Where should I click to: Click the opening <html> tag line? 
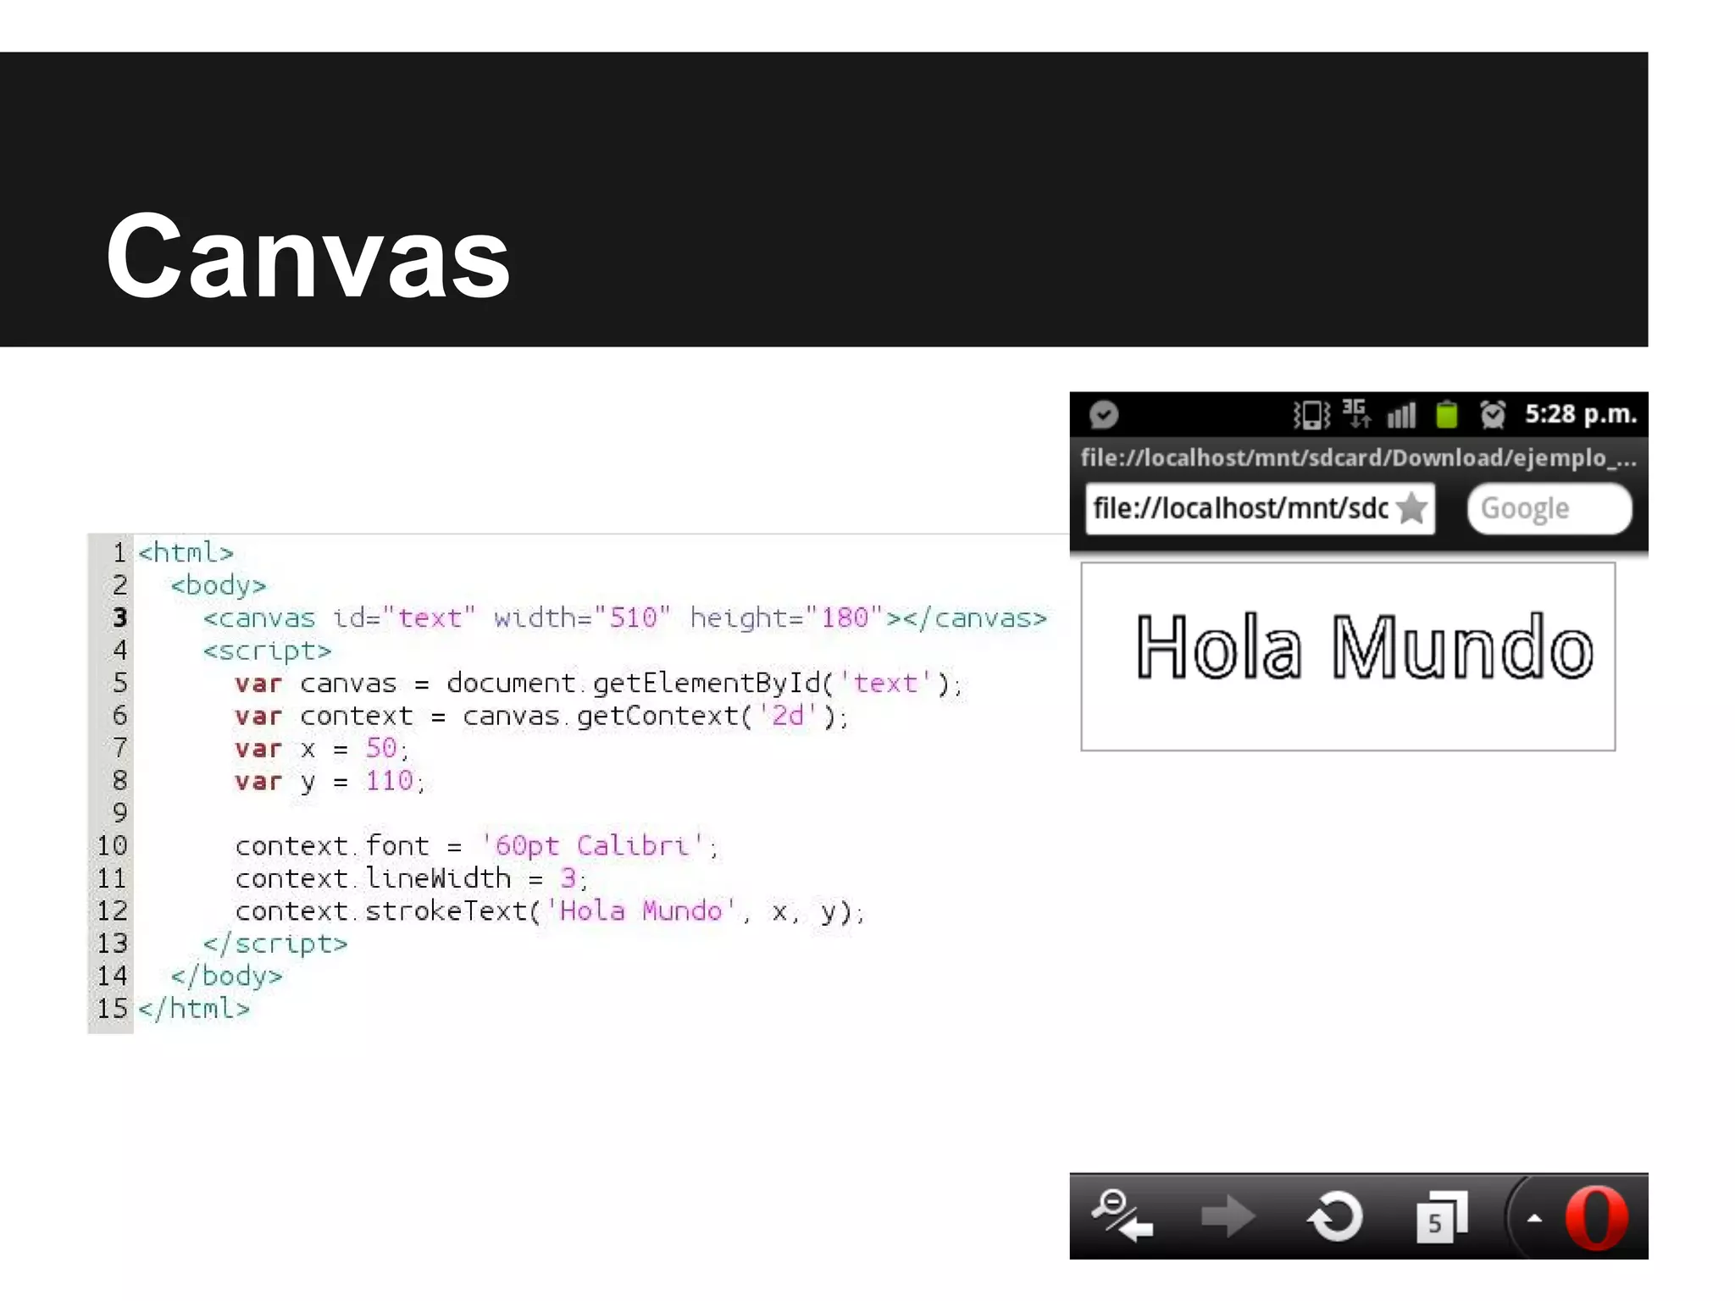click(x=186, y=553)
